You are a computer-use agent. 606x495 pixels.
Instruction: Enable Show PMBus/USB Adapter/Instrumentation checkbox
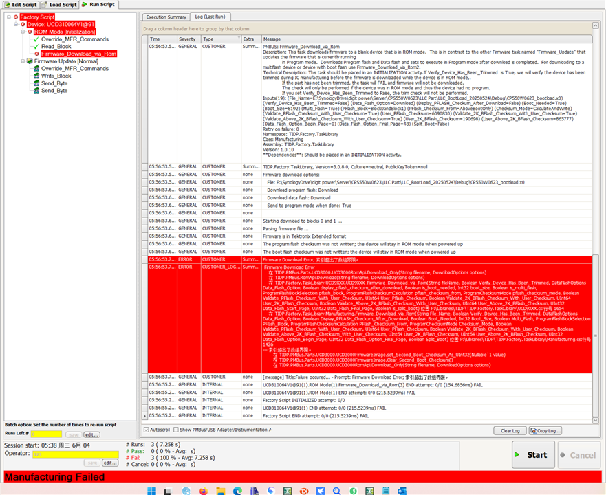176,430
